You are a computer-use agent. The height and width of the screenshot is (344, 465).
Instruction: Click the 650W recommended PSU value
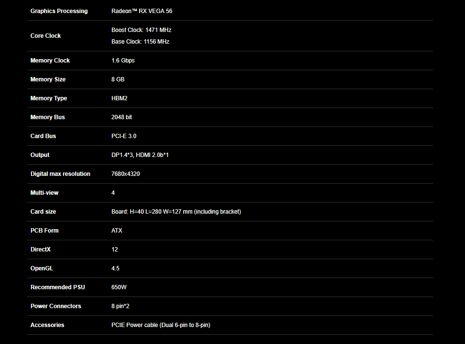click(119, 287)
